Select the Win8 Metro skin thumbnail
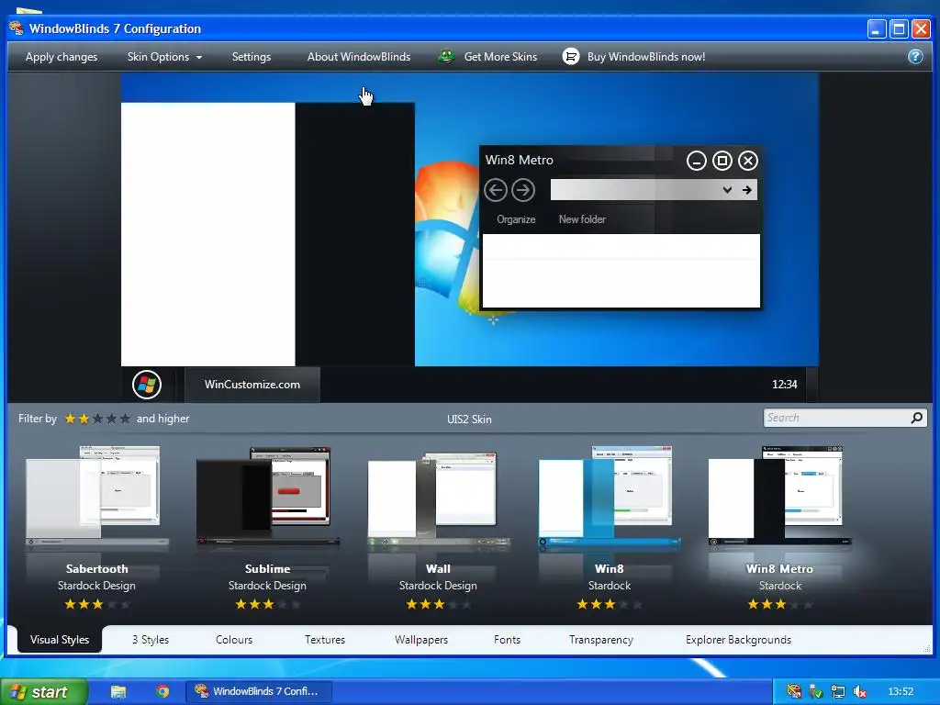Screen dimensions: 940x705 pos(780,498)
